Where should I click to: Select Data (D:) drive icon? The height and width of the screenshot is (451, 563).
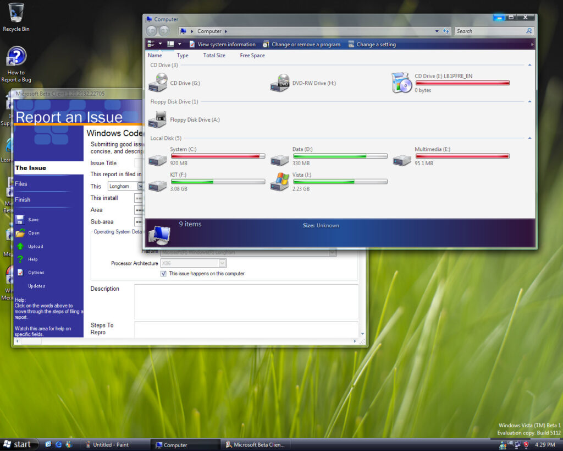click(280, 160)
